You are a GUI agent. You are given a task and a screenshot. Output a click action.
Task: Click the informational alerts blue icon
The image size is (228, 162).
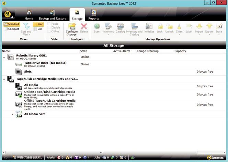click(85, 158)
